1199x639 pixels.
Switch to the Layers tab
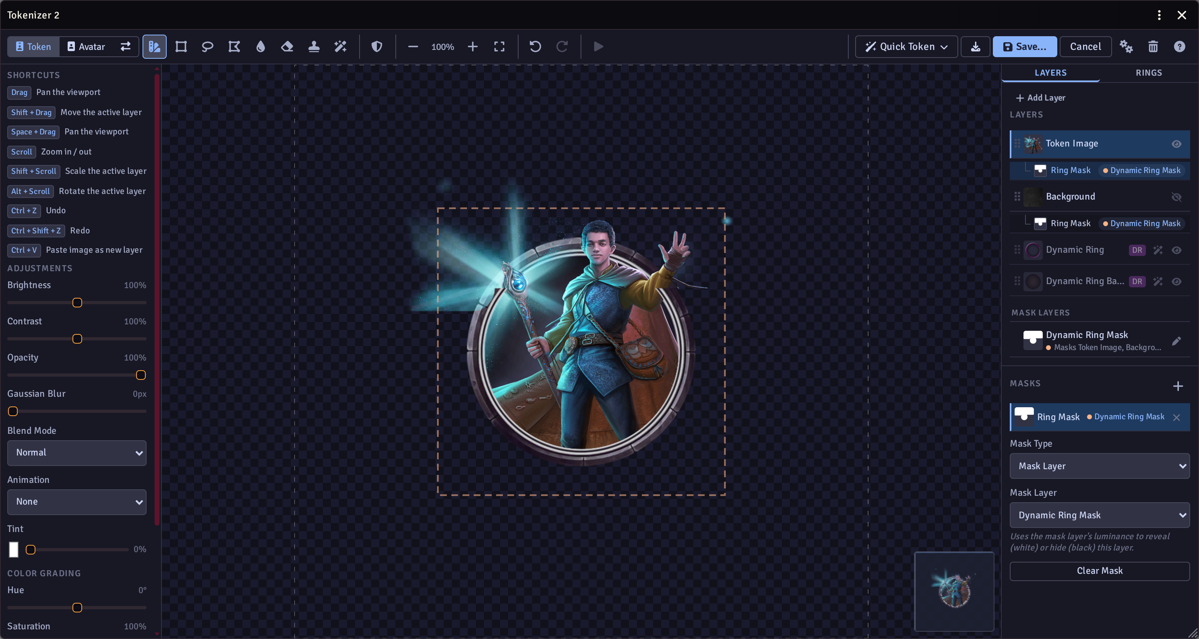(x=1050, y=72)
